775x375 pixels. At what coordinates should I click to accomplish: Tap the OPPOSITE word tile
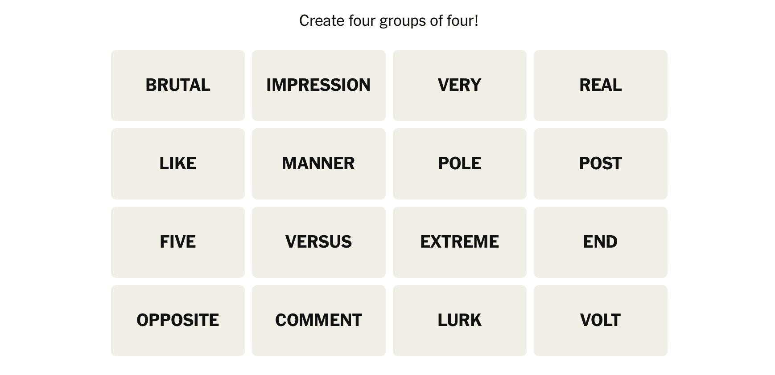click(177, 320)
